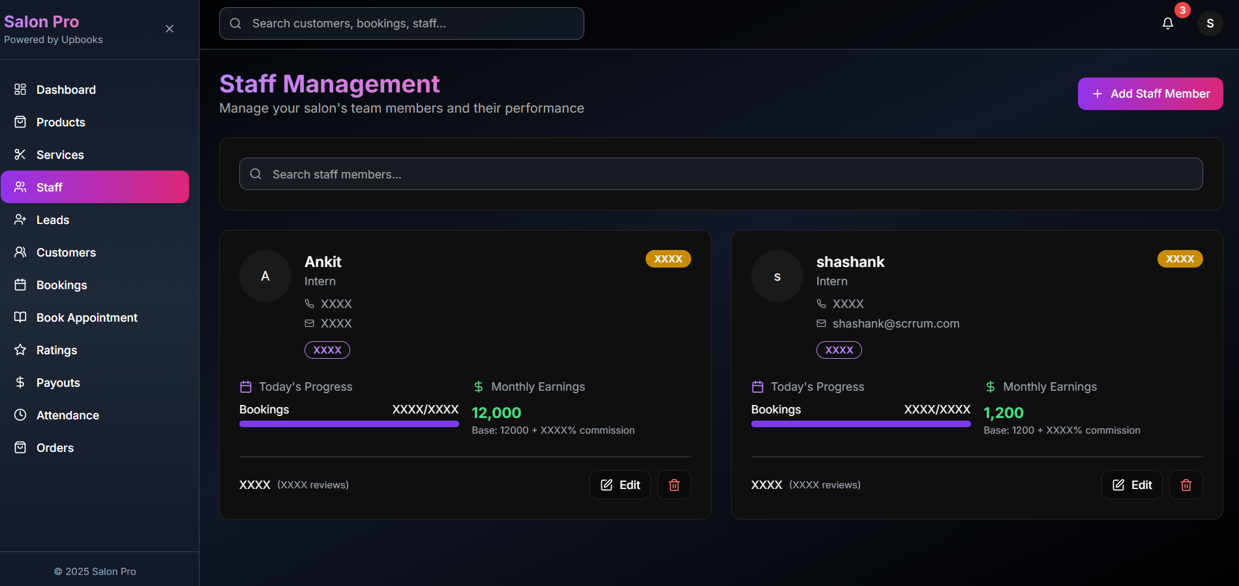1239x586 pixels.
Task: Click the Book Appointment icon in sidebar
Action: (x=20, y=317)
